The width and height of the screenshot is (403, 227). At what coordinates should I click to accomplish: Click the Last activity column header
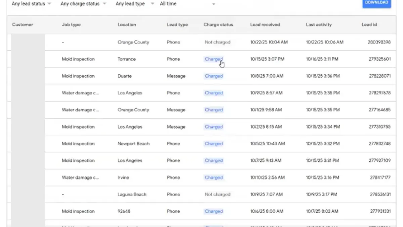pos(319,25)
